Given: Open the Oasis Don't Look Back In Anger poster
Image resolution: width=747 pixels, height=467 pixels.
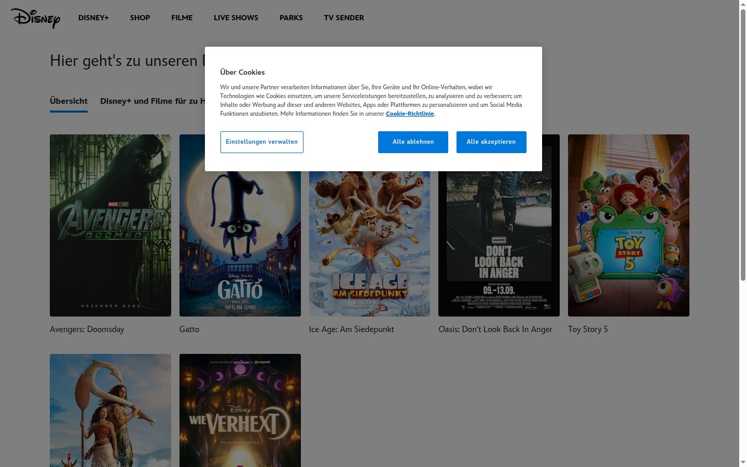Looking at the screenshot, I should [499, 244].
